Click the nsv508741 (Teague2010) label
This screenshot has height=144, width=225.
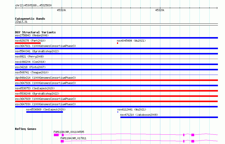point(32,72)
